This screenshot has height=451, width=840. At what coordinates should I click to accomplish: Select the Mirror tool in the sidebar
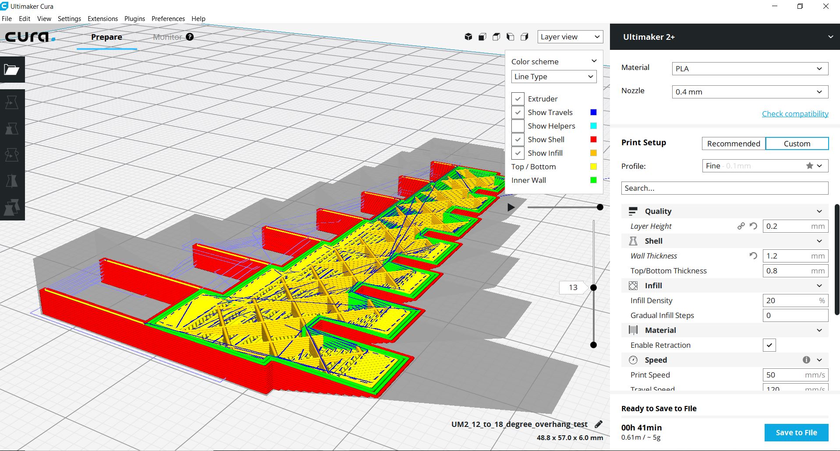(12, 181)
